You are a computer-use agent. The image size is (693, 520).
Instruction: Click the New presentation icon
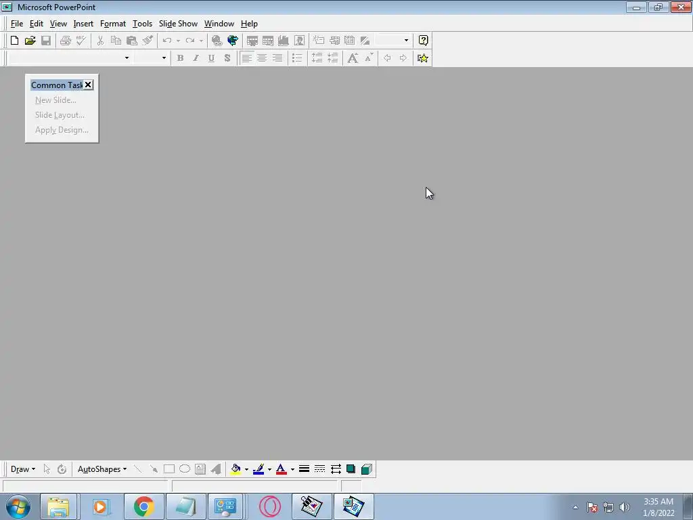pos(14,41)
